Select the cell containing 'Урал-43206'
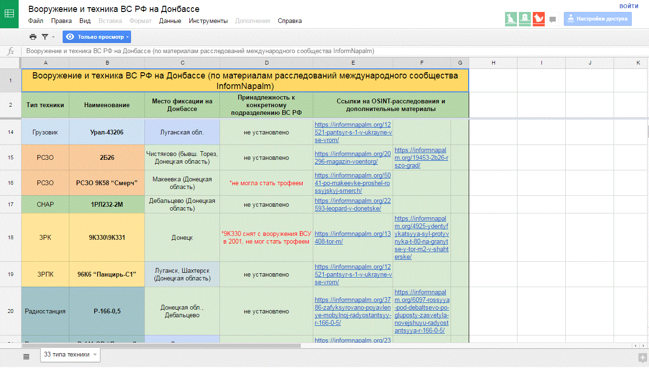Screen dimensions: 649x368 [107, 132]
